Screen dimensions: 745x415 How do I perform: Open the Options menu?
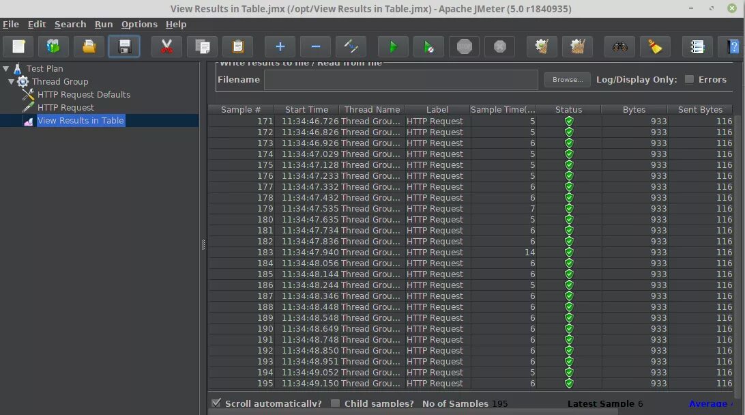tap(139, 25)
